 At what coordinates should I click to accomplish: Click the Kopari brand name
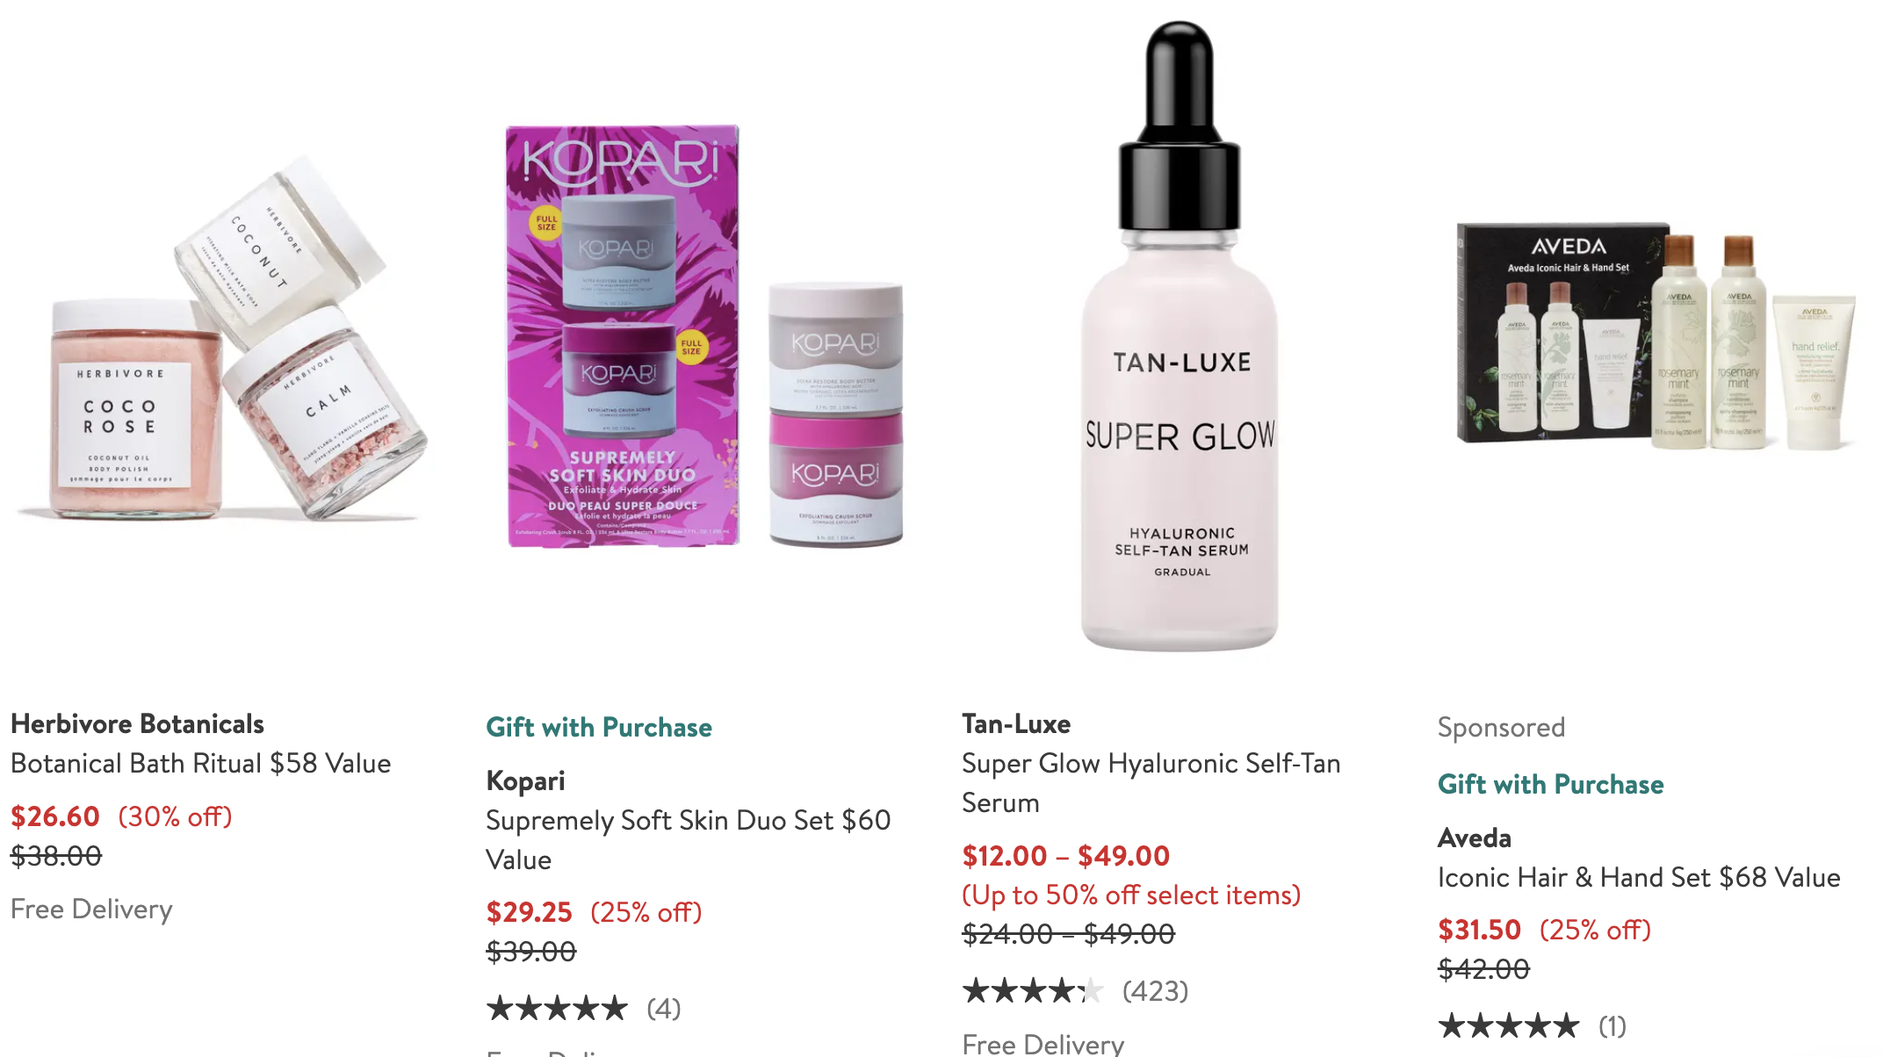pos(525,780)
